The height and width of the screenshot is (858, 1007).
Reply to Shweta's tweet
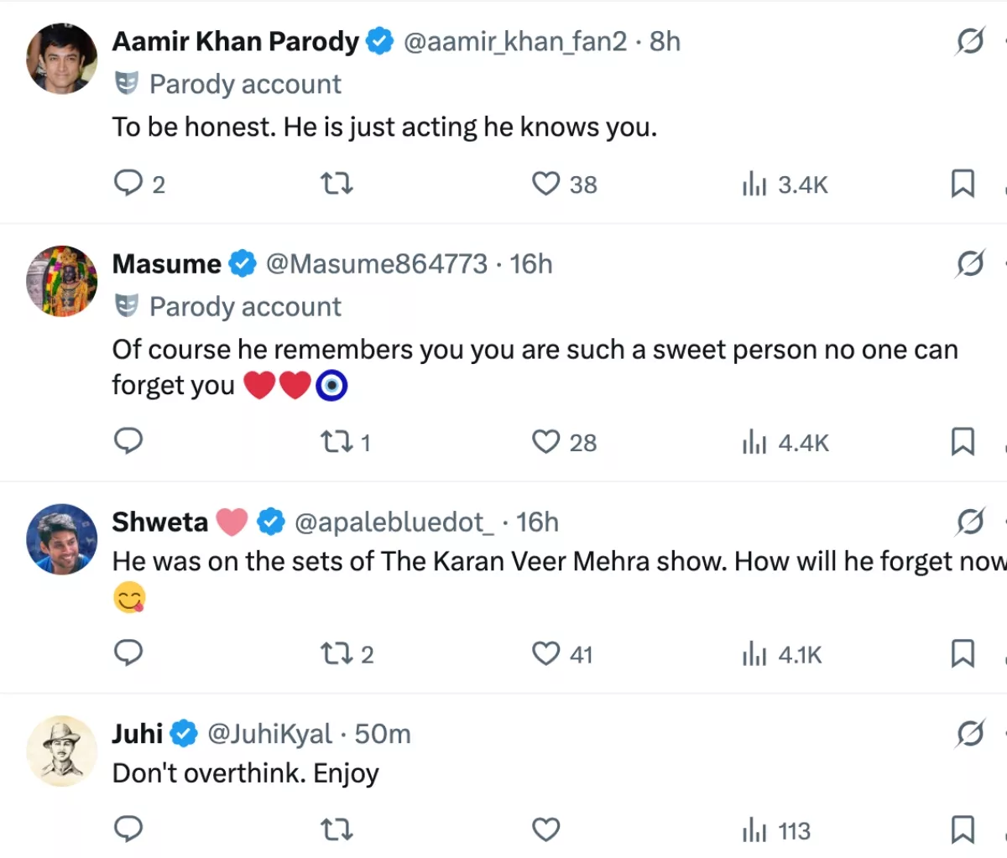coord(128,653)
